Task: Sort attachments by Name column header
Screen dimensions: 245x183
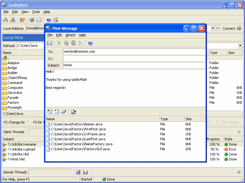Action: (x=103, y=119)
